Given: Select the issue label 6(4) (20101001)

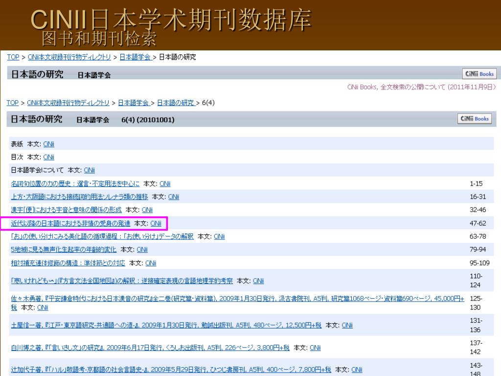Looking at the screenshot, I should (x=148, y=120).
